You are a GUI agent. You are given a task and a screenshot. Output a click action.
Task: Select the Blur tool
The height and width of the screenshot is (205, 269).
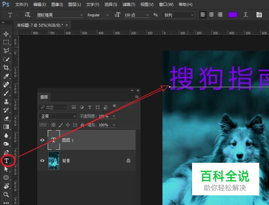click(6, 135)
